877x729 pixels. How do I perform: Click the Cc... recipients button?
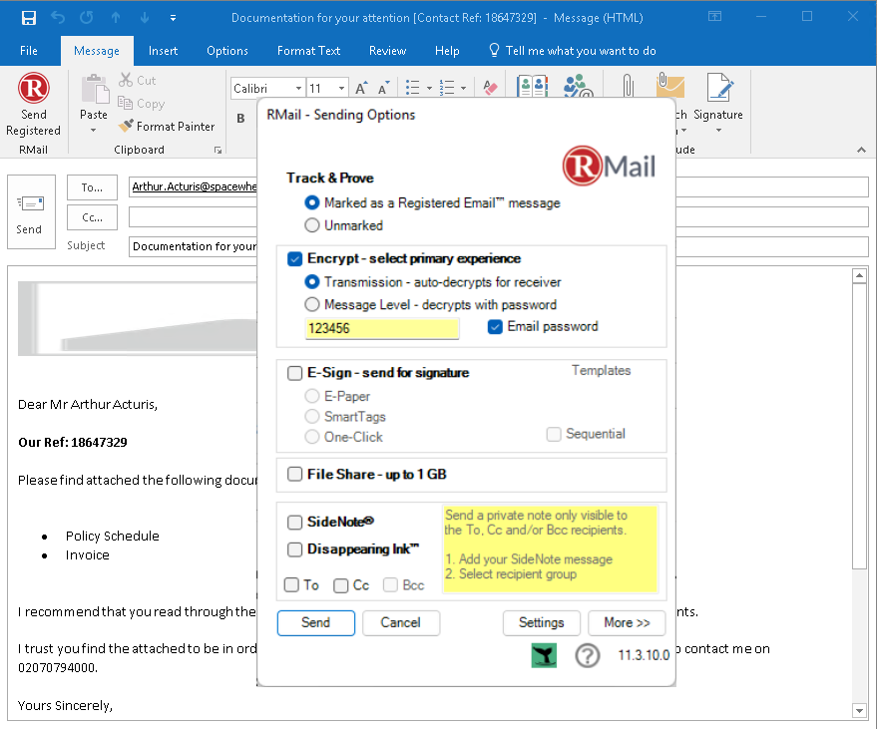tap(92, 217)
